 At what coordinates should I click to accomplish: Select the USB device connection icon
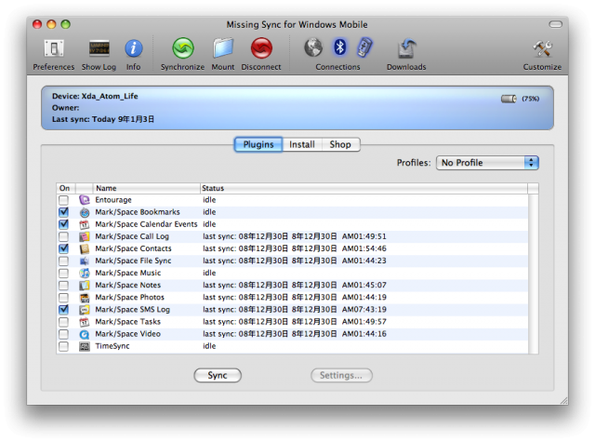coord(364,47)
